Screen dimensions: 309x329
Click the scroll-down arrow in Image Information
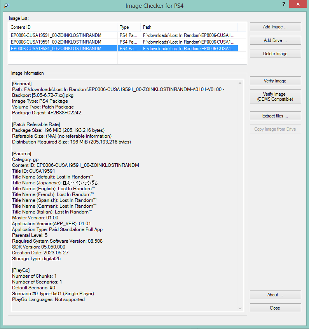[x=240, y=308]
